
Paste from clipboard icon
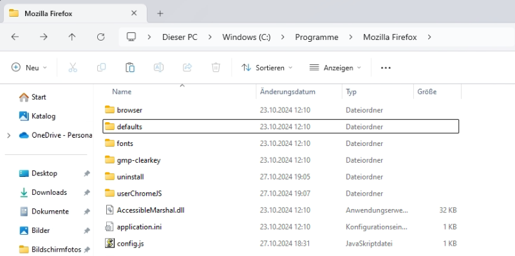130,68
